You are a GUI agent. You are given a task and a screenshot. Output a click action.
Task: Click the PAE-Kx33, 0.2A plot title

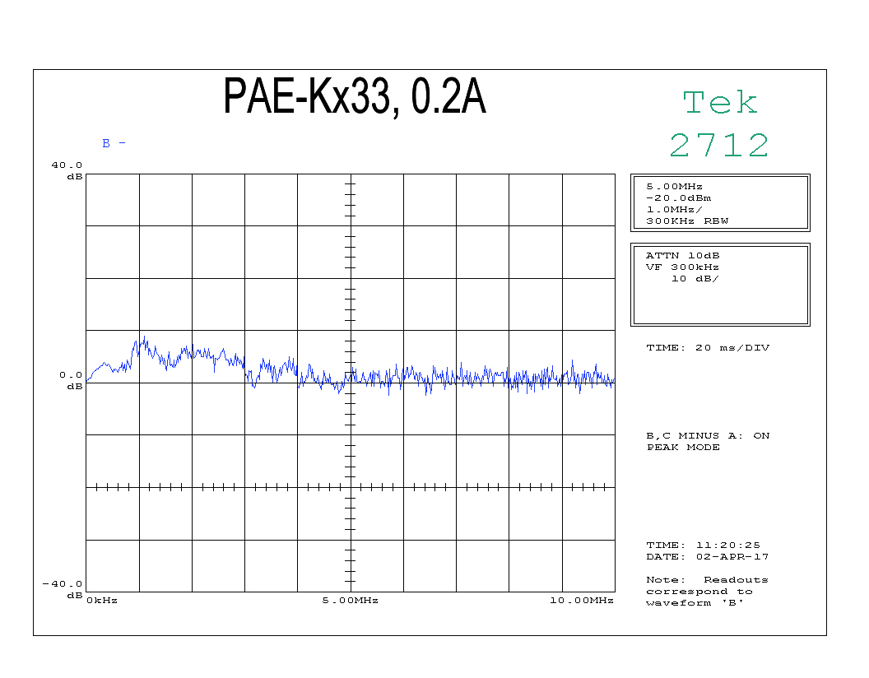point(355,97)
